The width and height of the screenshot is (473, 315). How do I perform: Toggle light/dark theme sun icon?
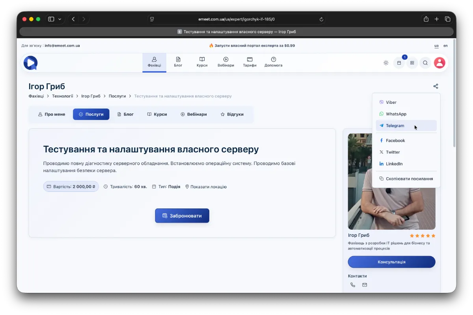tap(386, 63)
